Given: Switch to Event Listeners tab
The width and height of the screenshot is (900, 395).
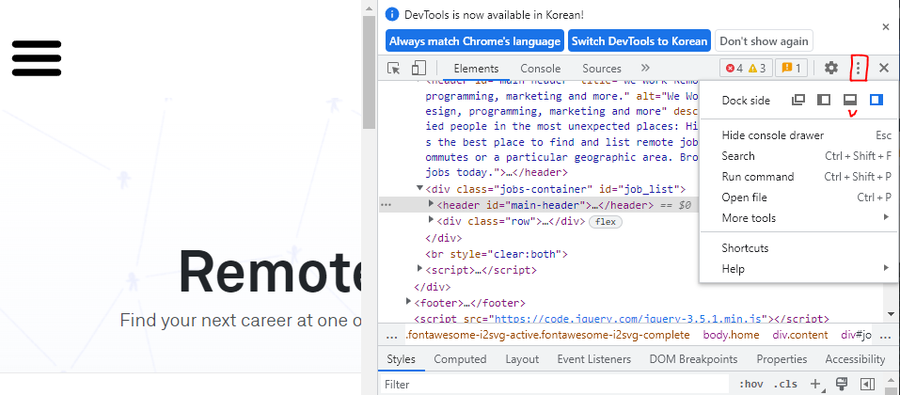Looking at the screenshot, I should [593, 359].
